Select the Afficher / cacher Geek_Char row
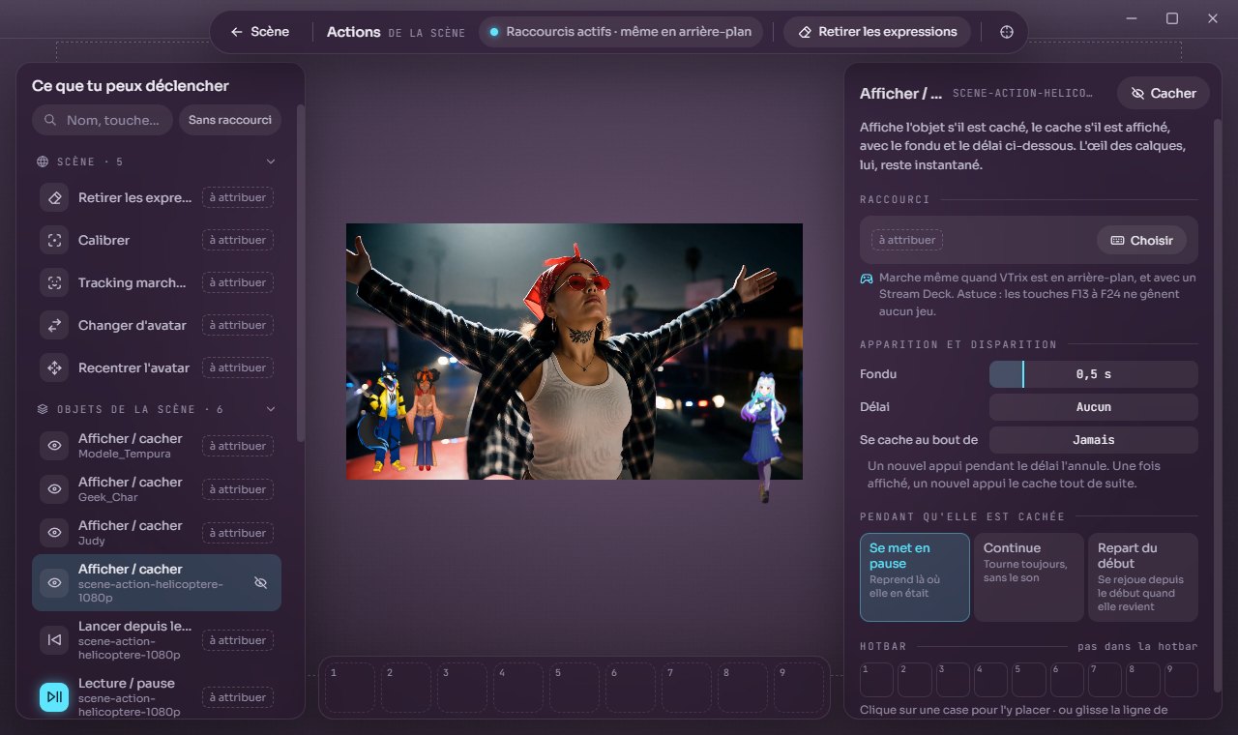Viewport: 1238px width, 735px height. click(157, 489)
